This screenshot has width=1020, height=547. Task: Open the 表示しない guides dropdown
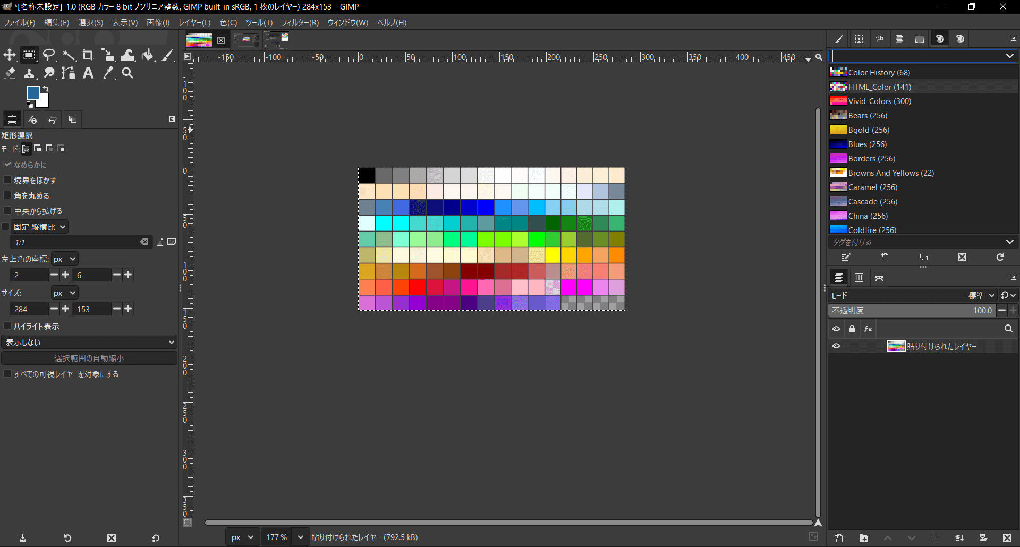point(89,342)
